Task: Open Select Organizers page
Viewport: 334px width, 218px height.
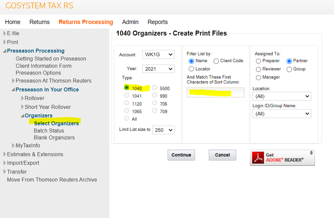Action: click(x=57, y=124)
